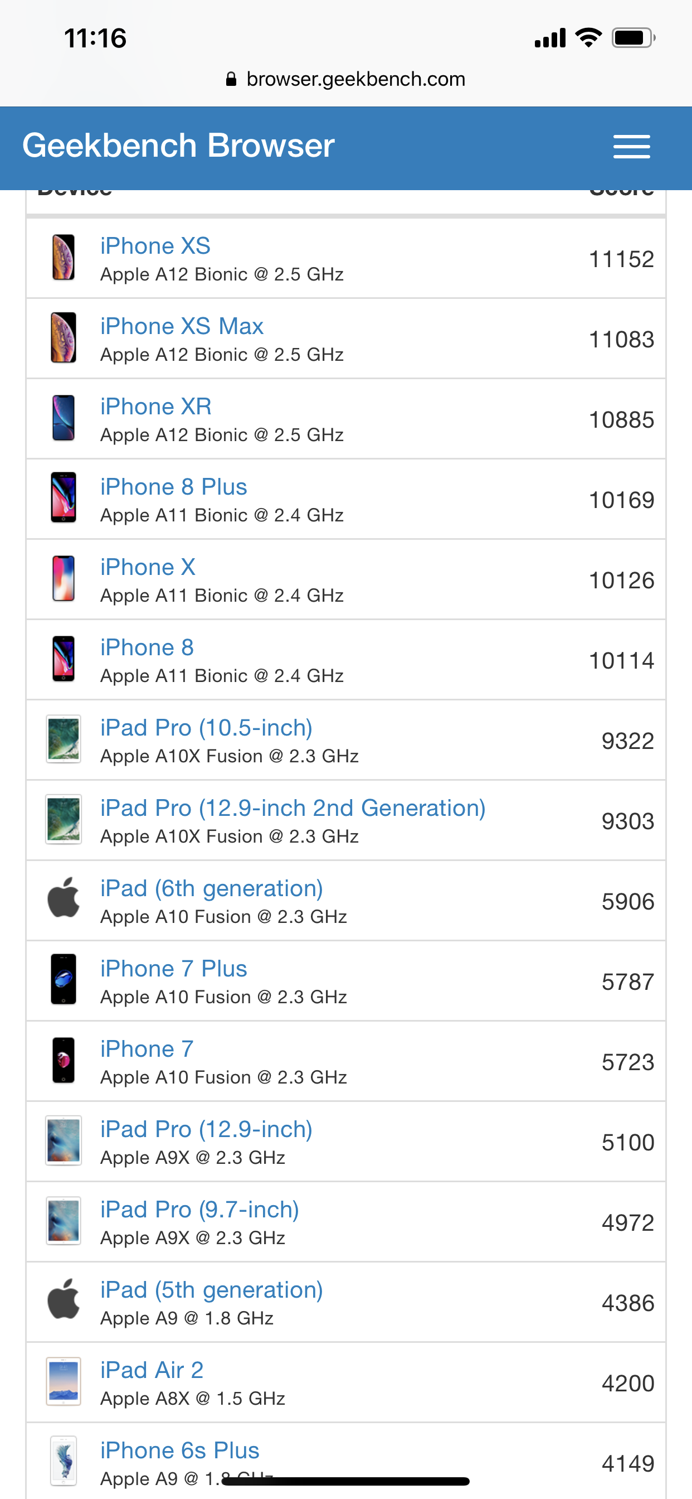Viewport: 692px width, 1499px height.
Task: Tap the iPhone XR device image
Action: (64, 418)
